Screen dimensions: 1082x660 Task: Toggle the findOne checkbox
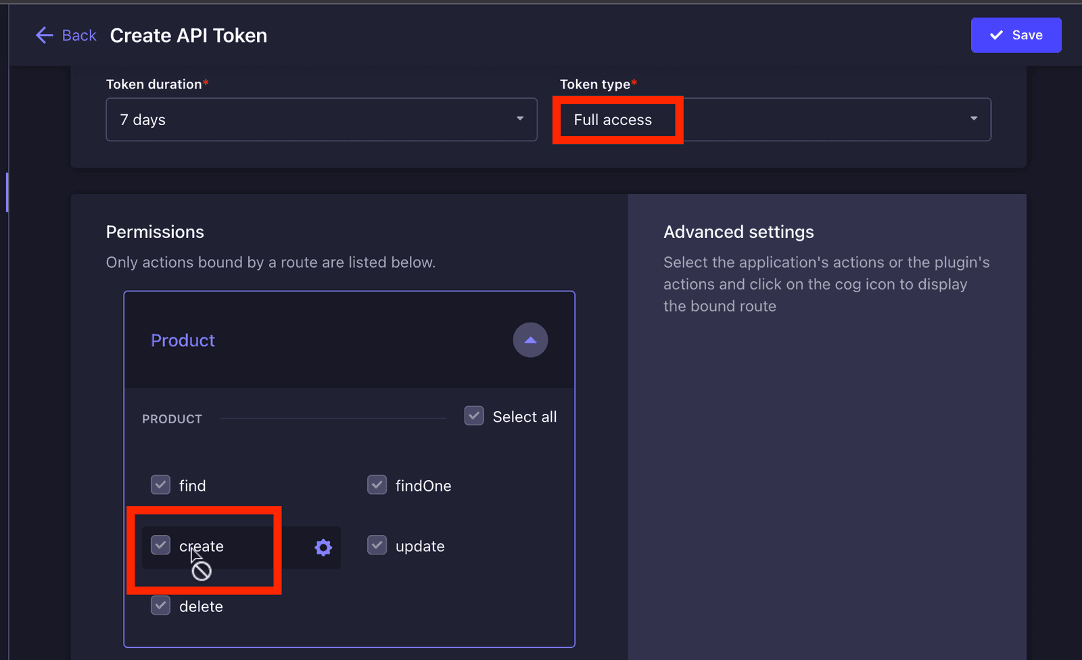click(x=377, y=485)
